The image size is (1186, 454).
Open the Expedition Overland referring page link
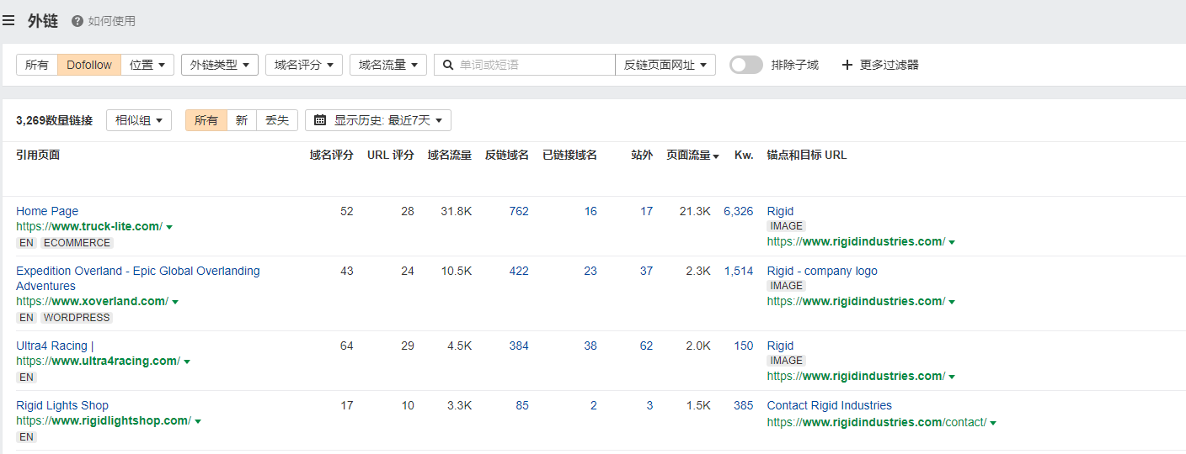pyautogui.click(x=138, y=278)
